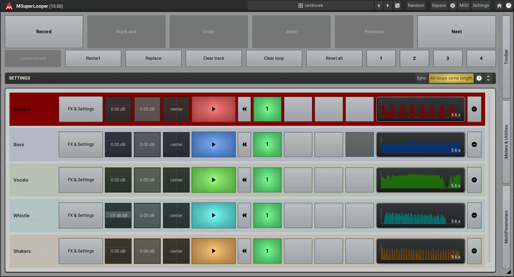
Task: Rewind the Shakers track
Action: (x=244, y=251)
